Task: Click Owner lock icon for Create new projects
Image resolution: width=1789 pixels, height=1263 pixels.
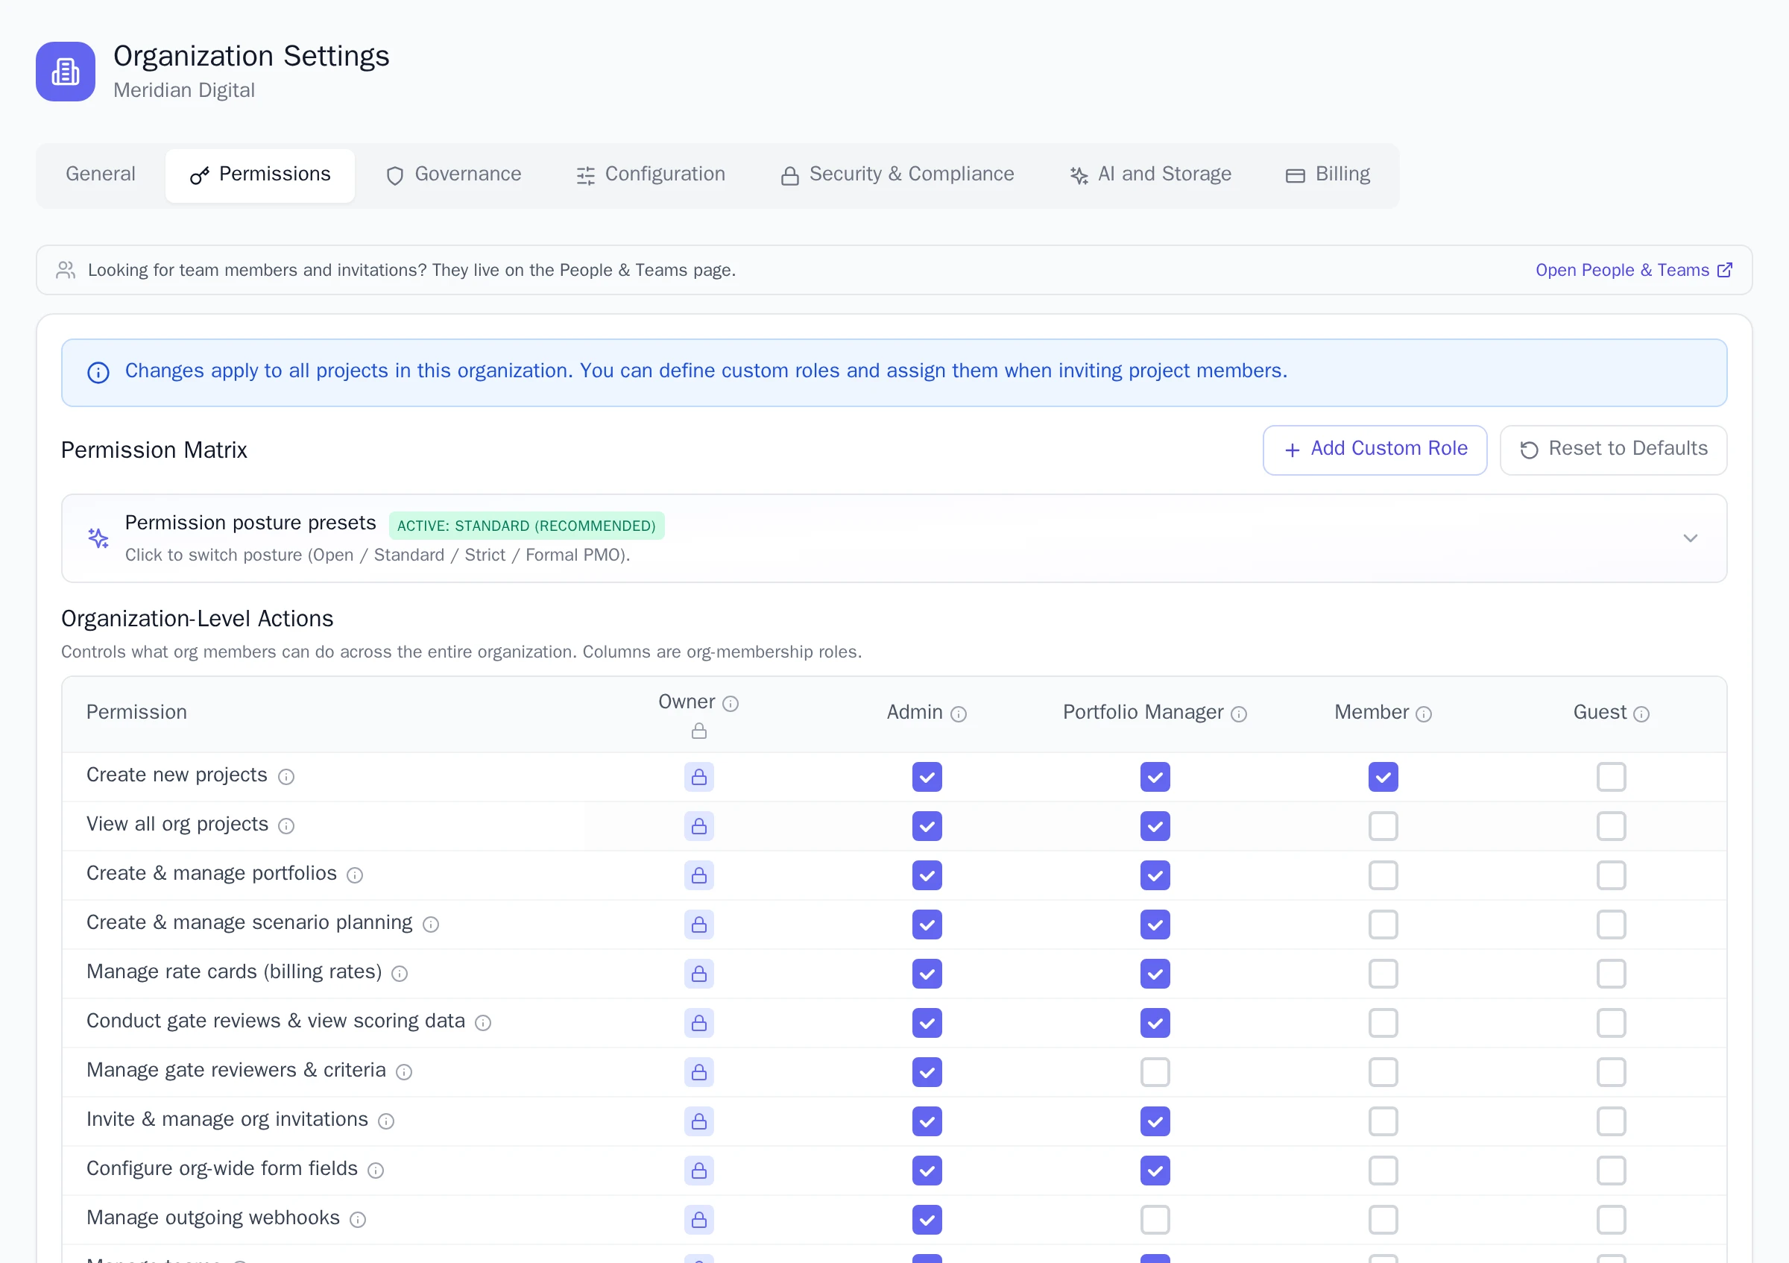Action: [x=699, y=777]
